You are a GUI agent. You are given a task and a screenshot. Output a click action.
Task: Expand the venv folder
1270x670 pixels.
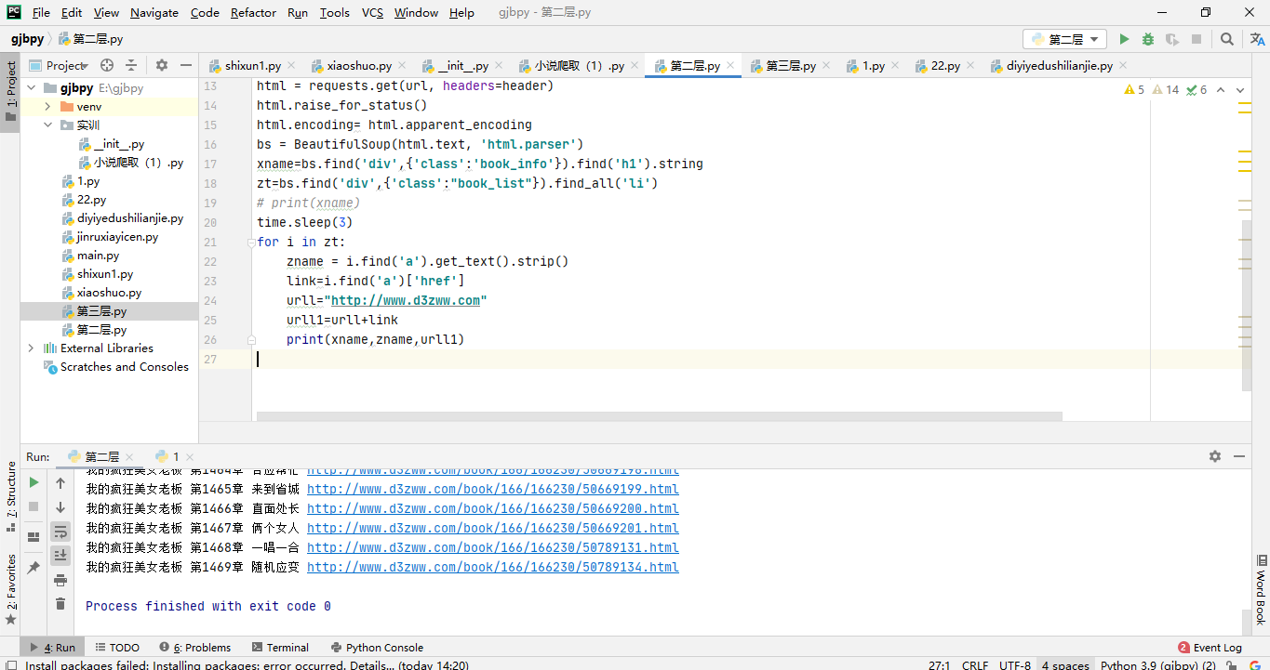point(47,107)
